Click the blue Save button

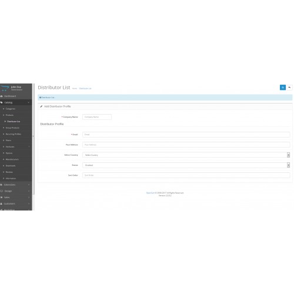click(282, 88)
